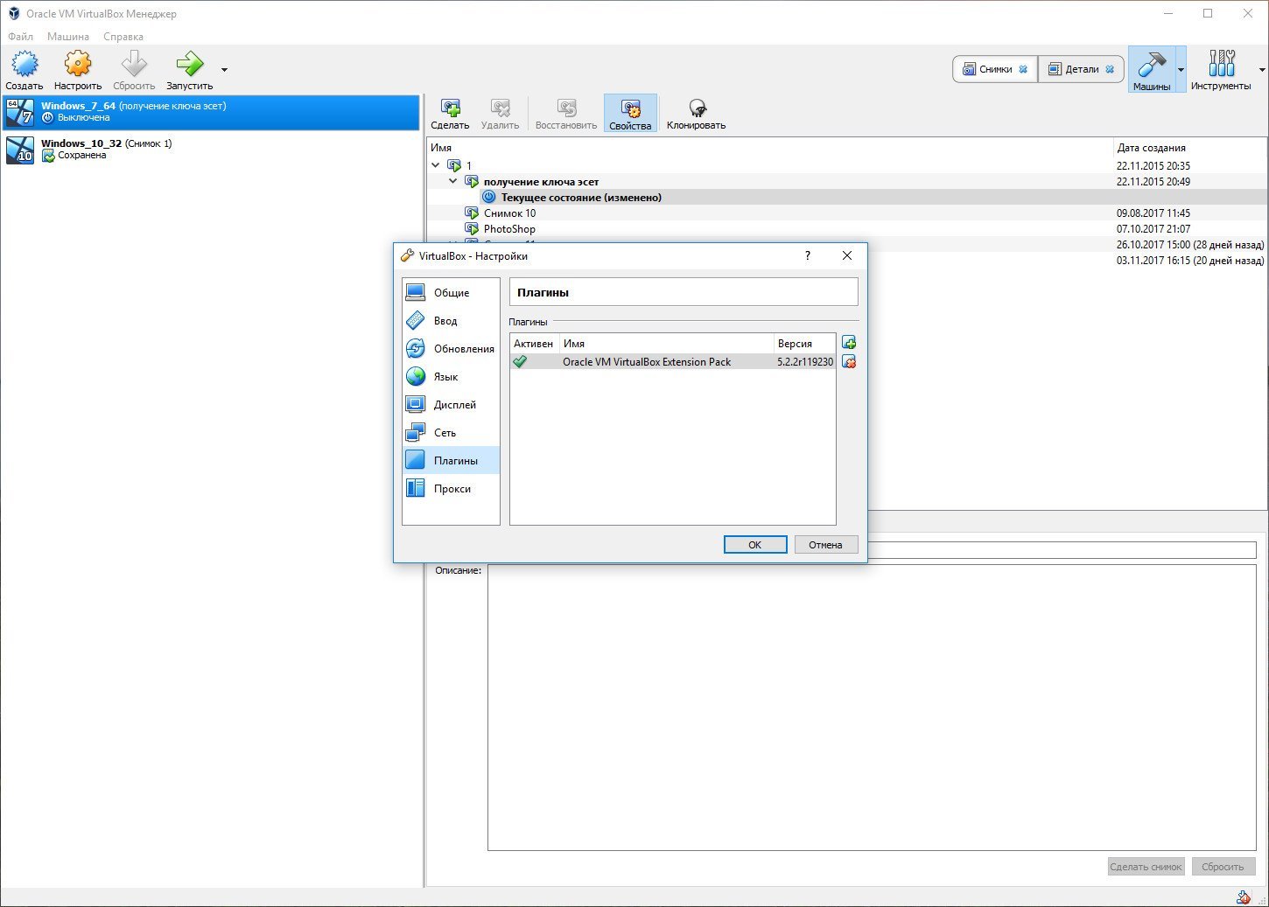Image resolution: width=1269 pixels, height=907 pixels.
Task: Open the Инструменты dropdown arrow
Action: coord(1262,69)
